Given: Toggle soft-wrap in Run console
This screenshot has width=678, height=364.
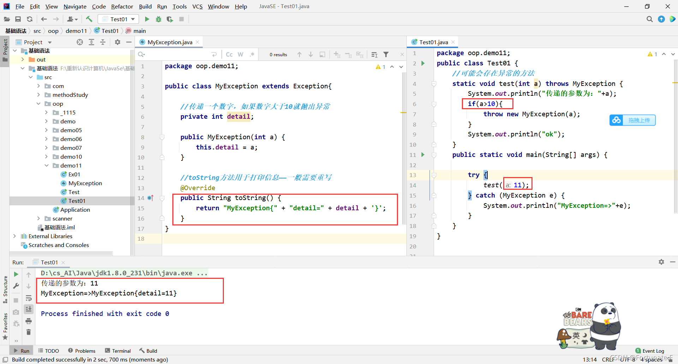Looking at the screenshot, I should pyautogui.click(x=29, y=298).
